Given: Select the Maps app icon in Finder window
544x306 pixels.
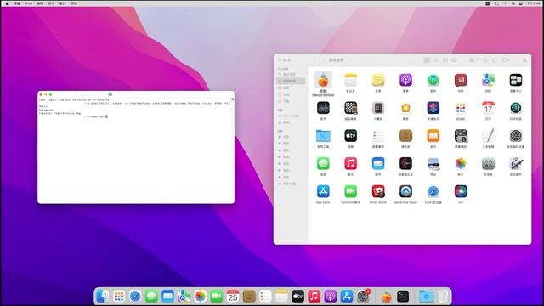Looking at the screenshot, I should (488, 80).
